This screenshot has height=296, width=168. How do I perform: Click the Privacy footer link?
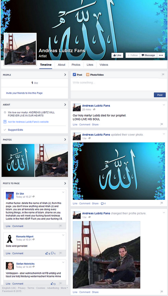click(x=22, y=288)
